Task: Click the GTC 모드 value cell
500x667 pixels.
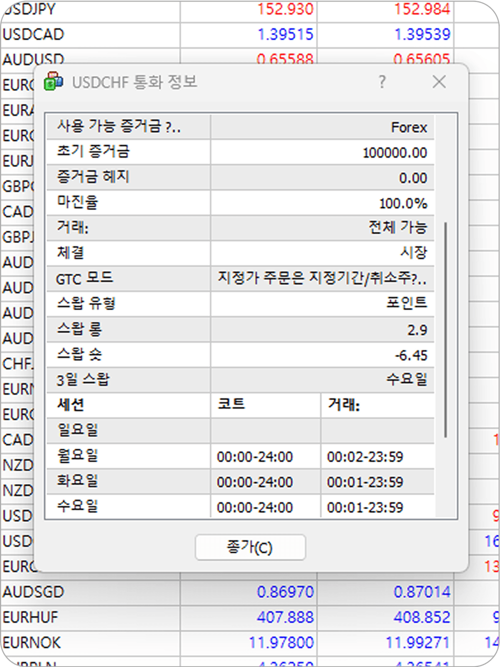Action: [x=322, y=278]
